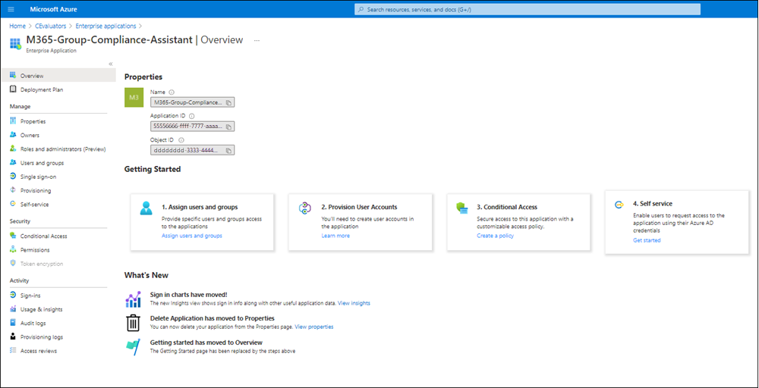Image resolution: width=759 pixels, height=388 pixels.
Task: Go to CEvaluators breadcrumb
Action: tap(50, 26)
